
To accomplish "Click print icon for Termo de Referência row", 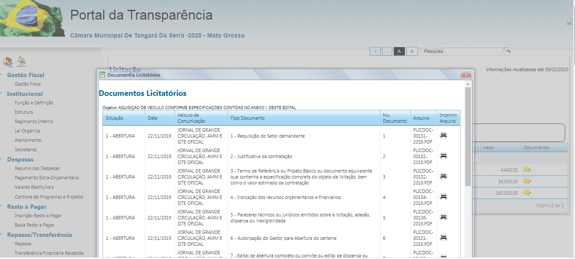I will coord(444,176).
